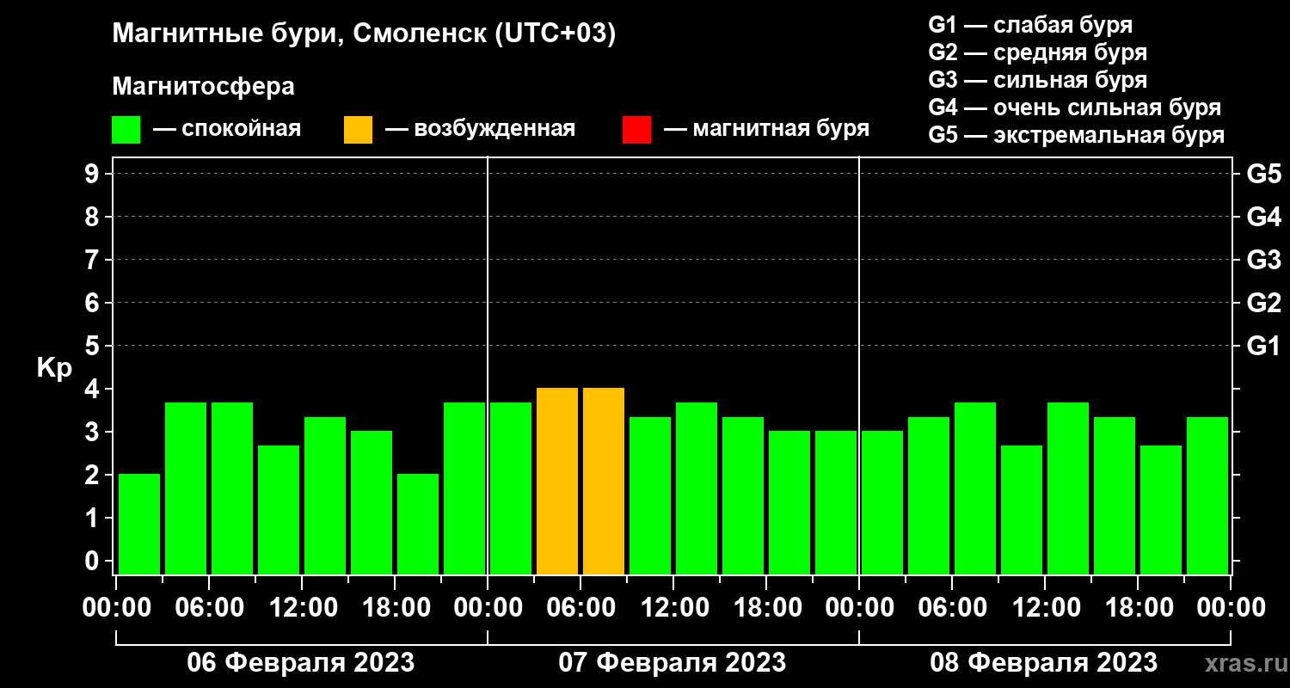Click the 08 February bar for 18:00–21:00
This screenshot has width=1290, height=688.
[x=1161, y=509]
